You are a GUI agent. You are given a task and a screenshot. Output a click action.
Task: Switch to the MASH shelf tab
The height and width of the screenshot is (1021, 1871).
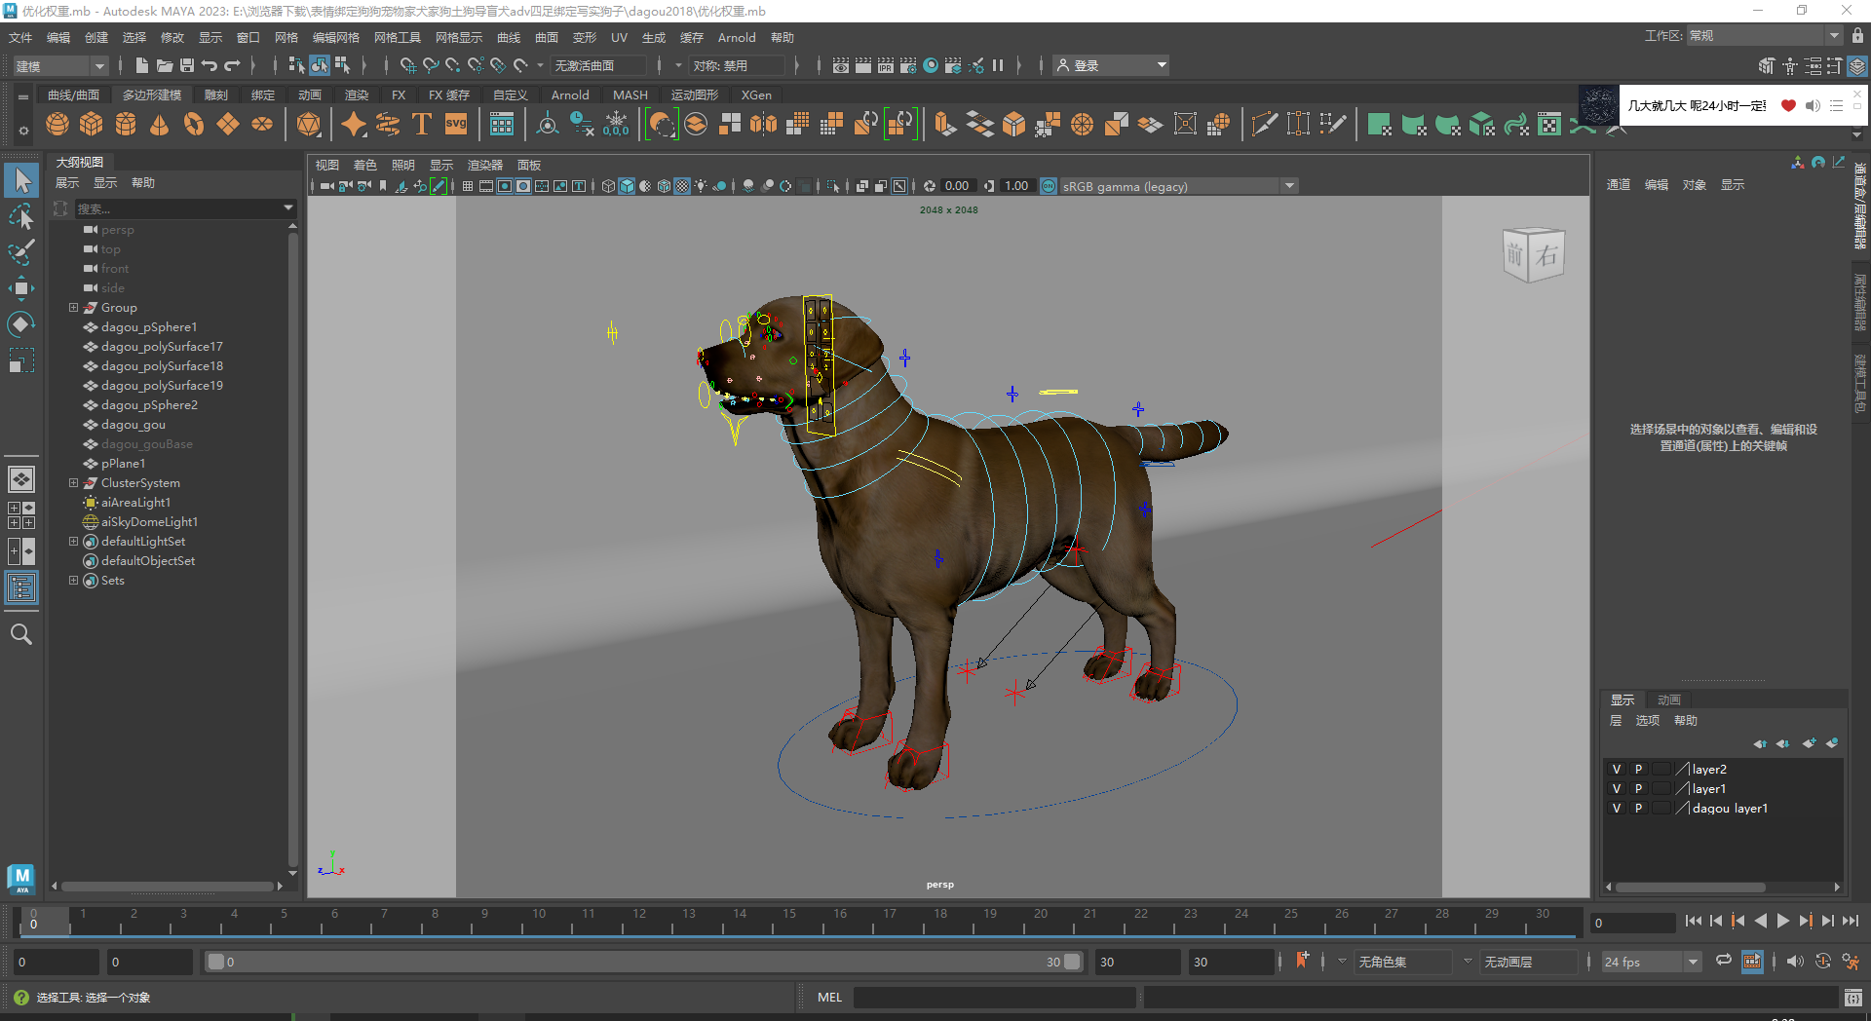[x=630, y=95]
